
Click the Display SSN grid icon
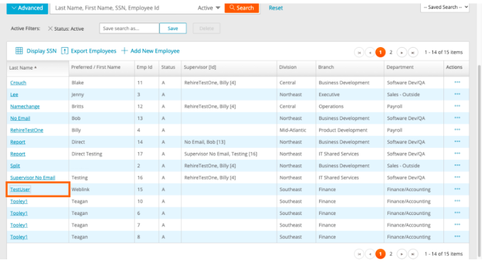tap(19, 50)
